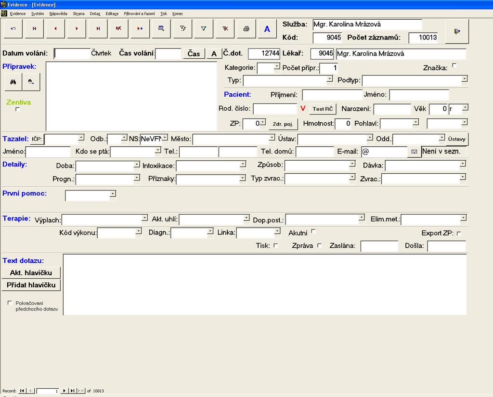Click first record button in bottom navigator

(22, 391)
